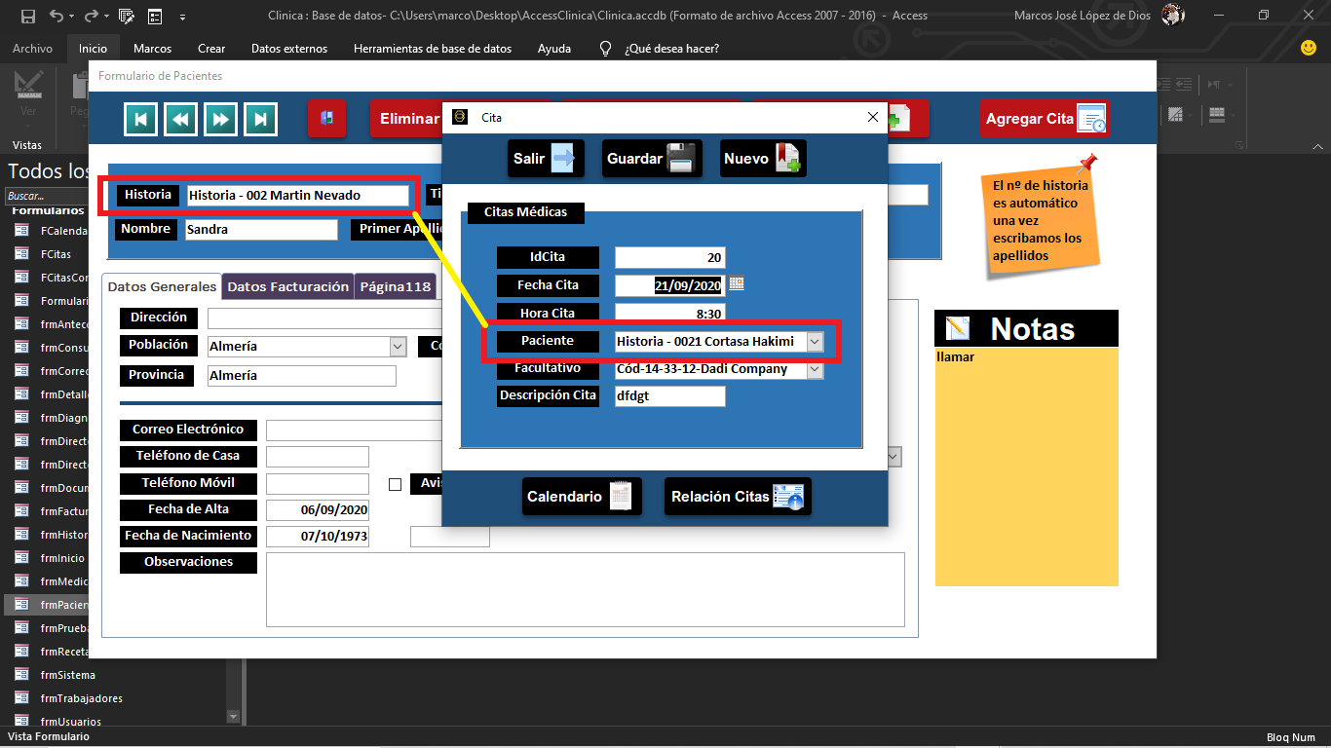Click the red exit door icon
This screenshot has width=1331, height=748.
tap(326, 119)
